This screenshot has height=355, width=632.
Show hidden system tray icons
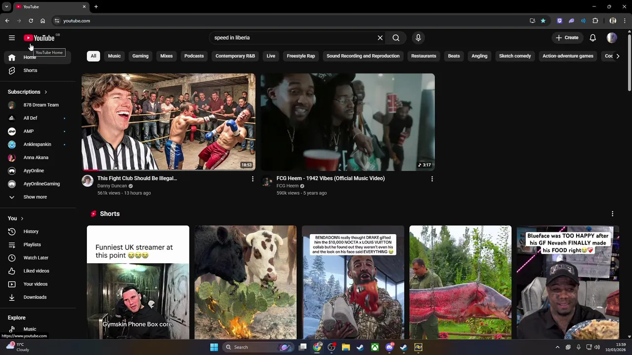(557, 347)
